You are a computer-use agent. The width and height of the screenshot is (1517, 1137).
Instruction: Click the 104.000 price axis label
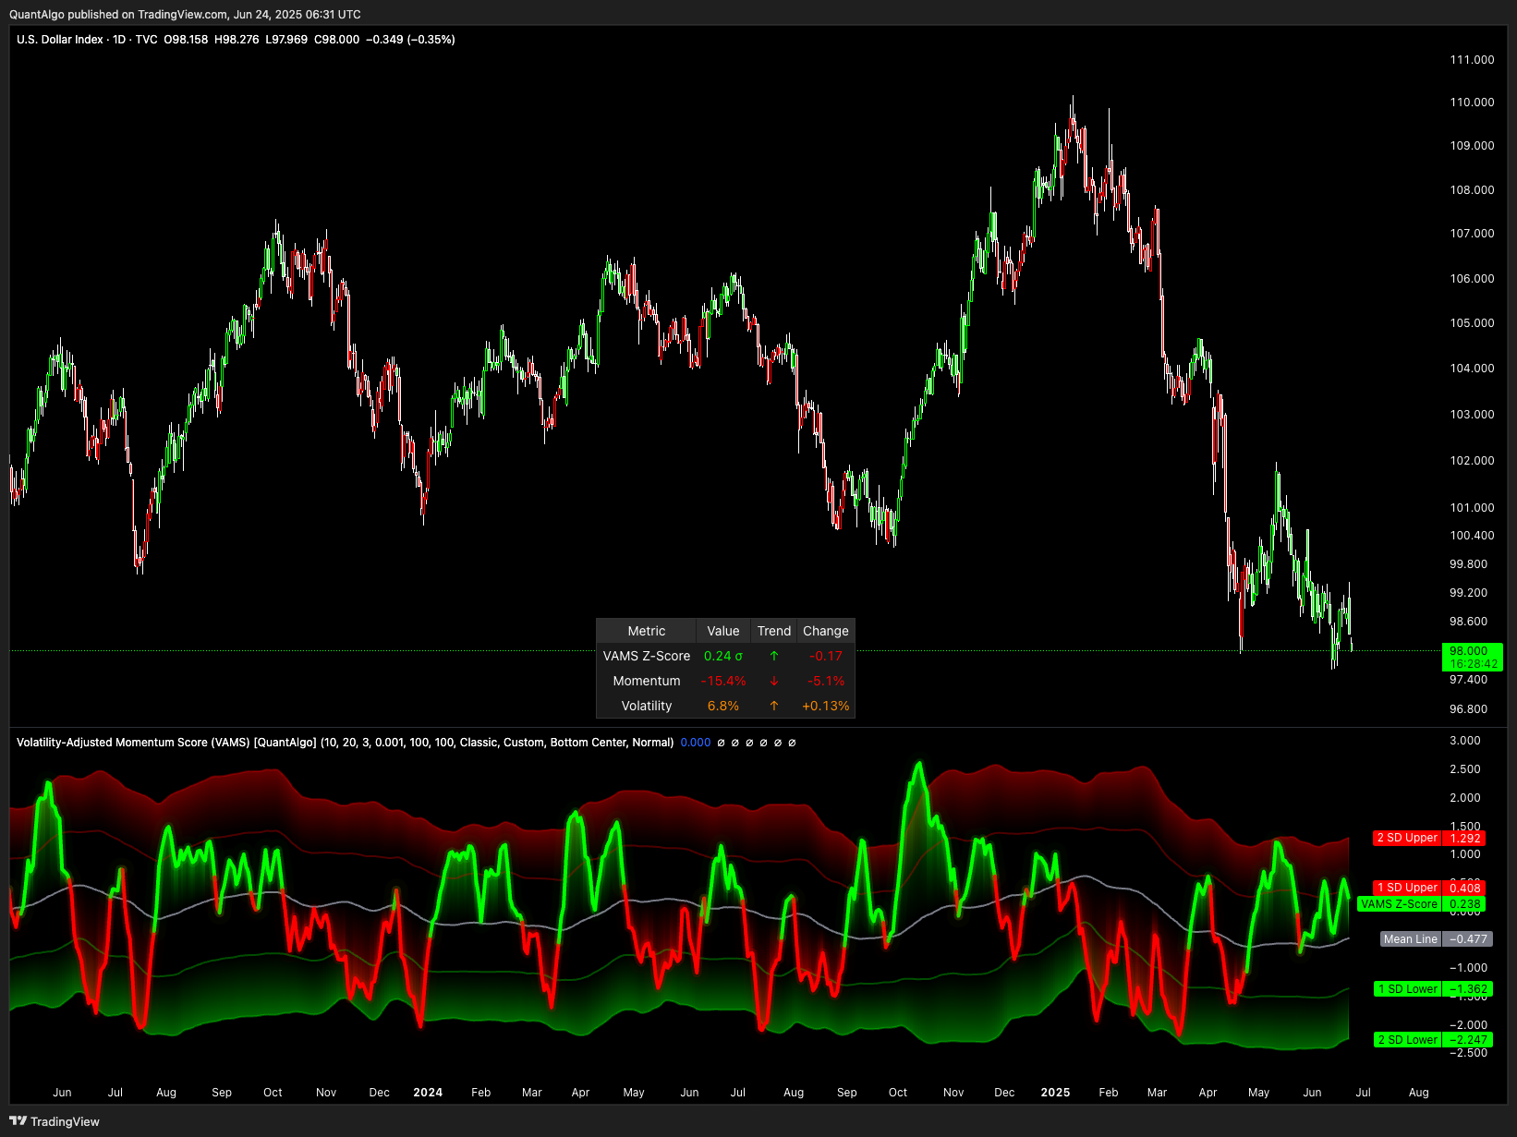[x=1472, y=368]
